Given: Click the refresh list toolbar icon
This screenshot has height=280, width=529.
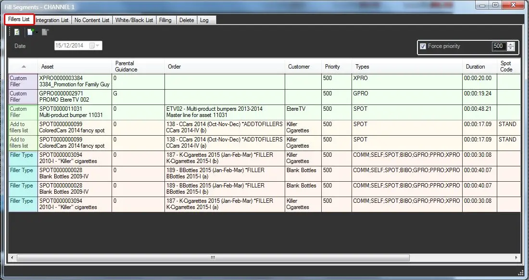Looking at the screenshot, I should tap(17, 32).
